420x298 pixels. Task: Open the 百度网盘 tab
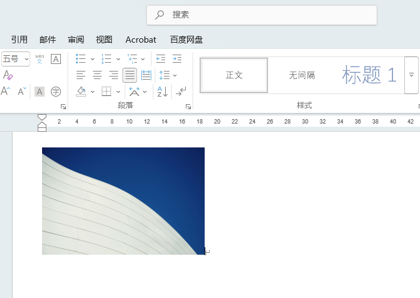186,40
